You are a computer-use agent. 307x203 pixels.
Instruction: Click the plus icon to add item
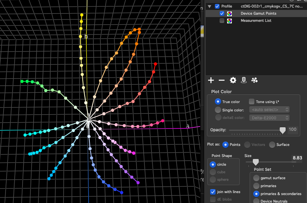pos(211,80)
